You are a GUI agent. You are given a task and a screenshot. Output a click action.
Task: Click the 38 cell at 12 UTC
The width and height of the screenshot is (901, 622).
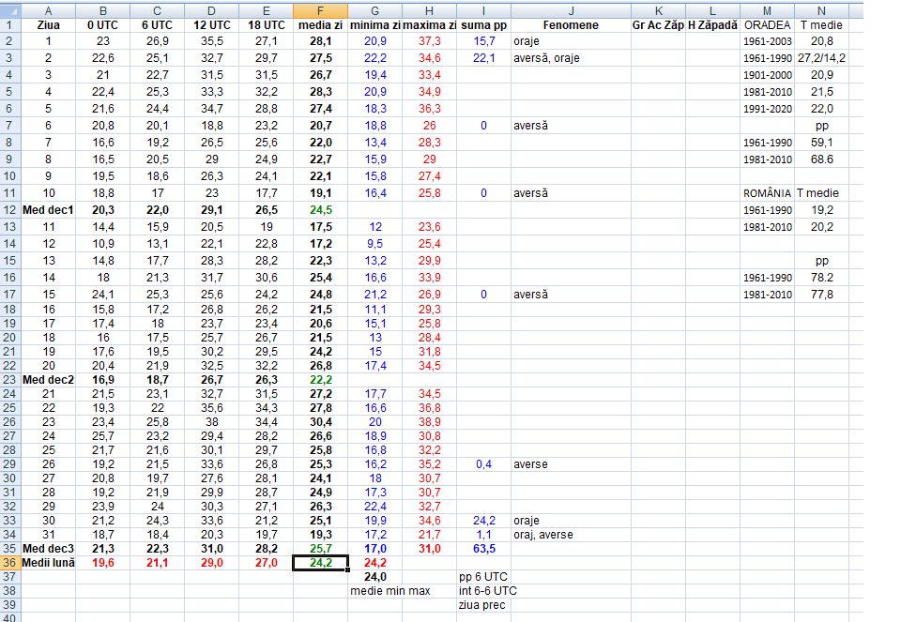tap(211, 422)
